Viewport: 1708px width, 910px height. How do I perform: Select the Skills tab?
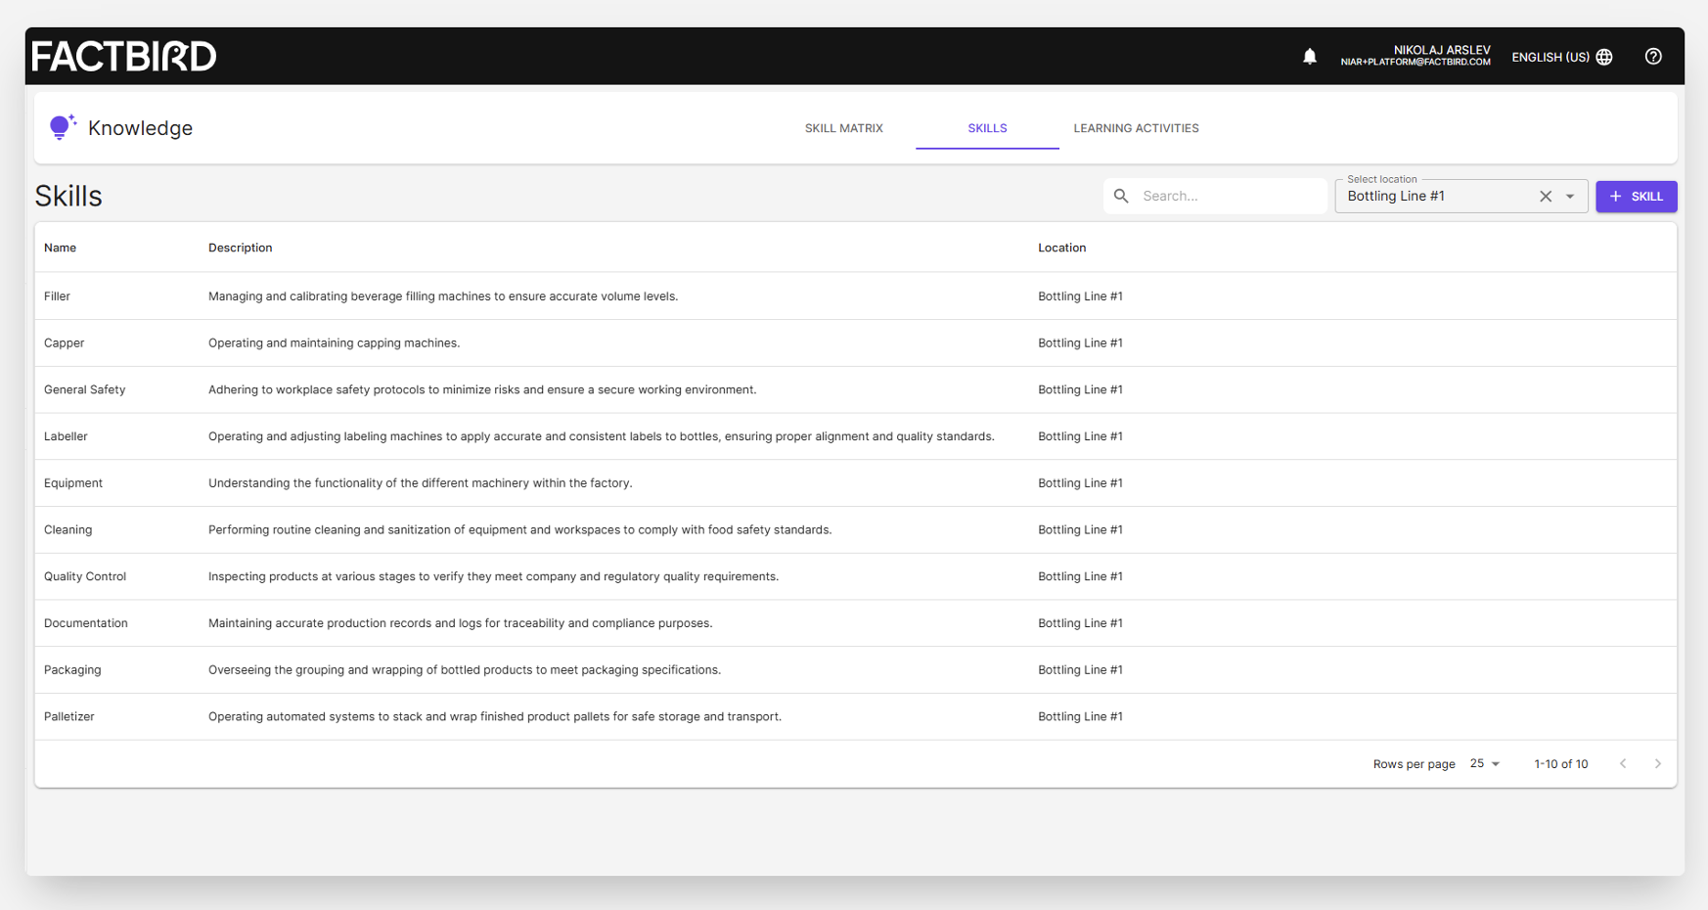(987, 128)
